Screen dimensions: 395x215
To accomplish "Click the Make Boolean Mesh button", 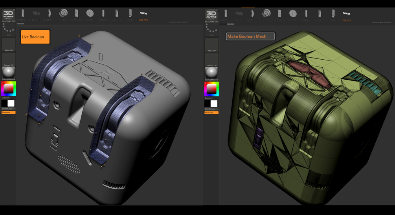I will 250,36.
